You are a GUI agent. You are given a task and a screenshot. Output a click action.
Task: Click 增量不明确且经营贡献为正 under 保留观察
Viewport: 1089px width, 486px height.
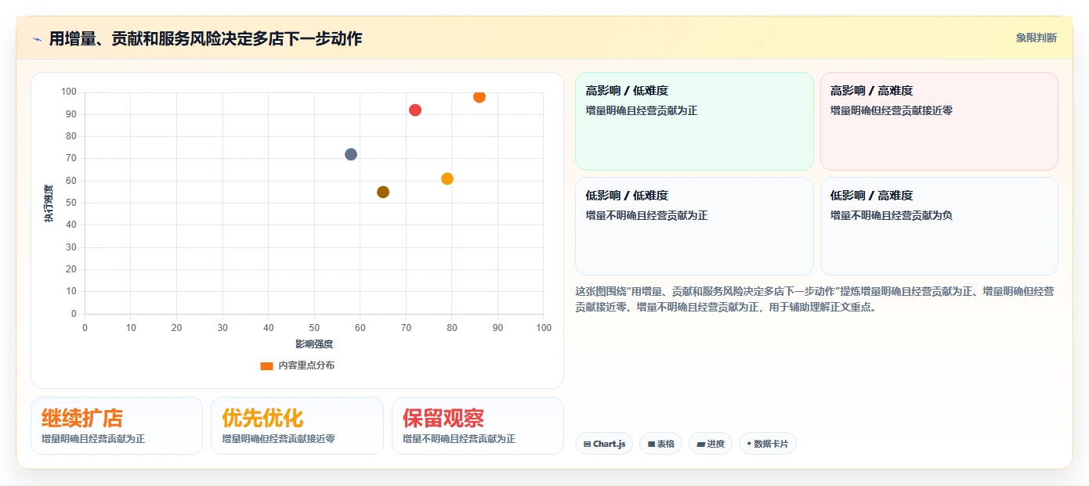coord(459,439)
